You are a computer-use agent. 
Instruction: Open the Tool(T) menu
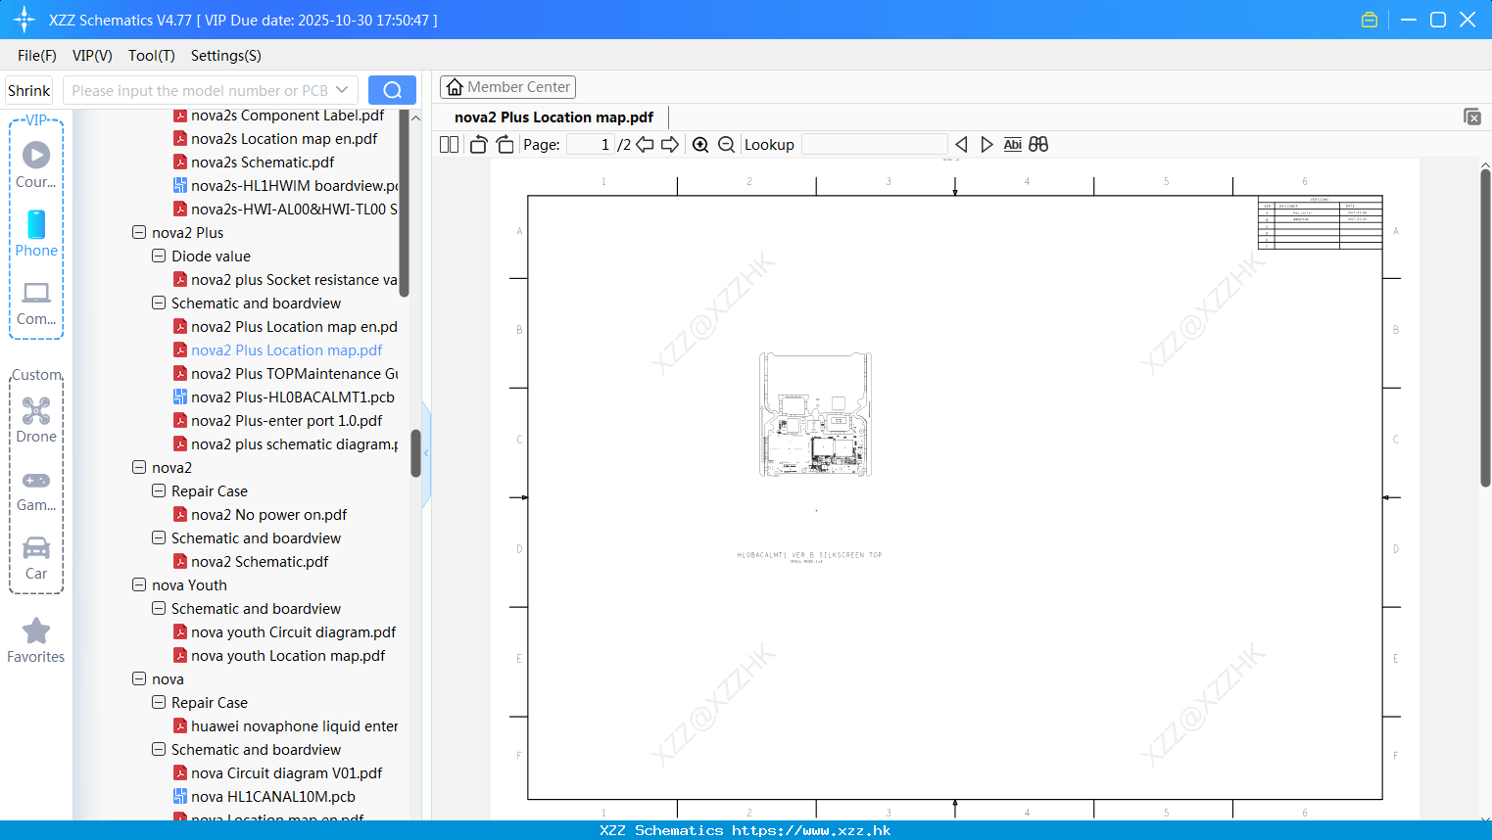coord(152,55)
